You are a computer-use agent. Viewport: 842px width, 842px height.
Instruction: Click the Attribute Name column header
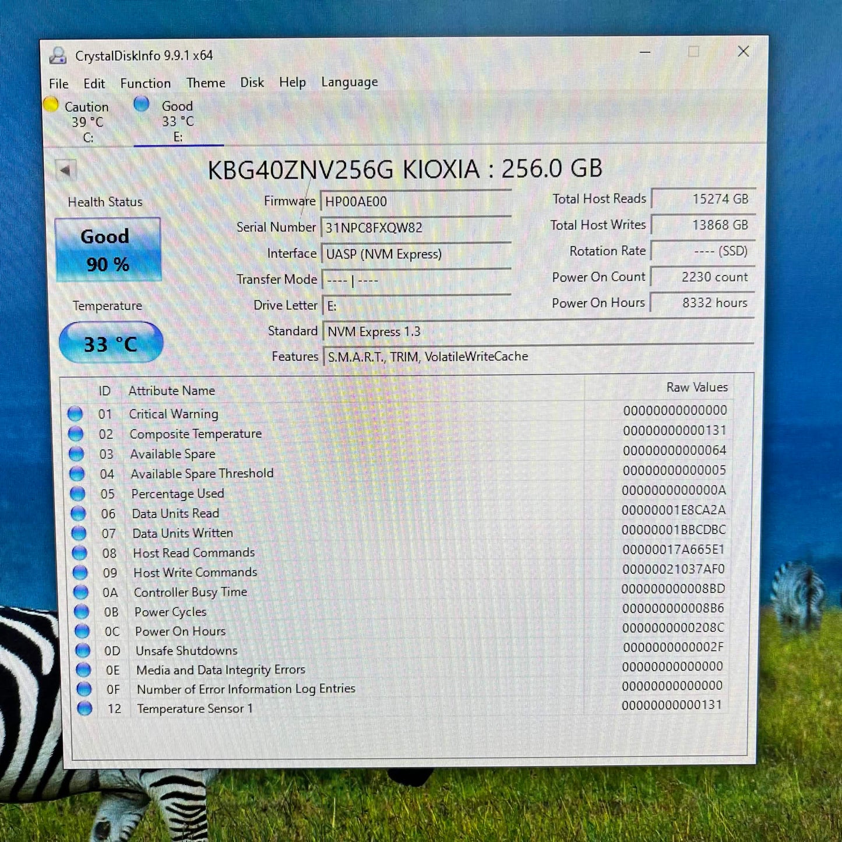(x=172, y=390)
